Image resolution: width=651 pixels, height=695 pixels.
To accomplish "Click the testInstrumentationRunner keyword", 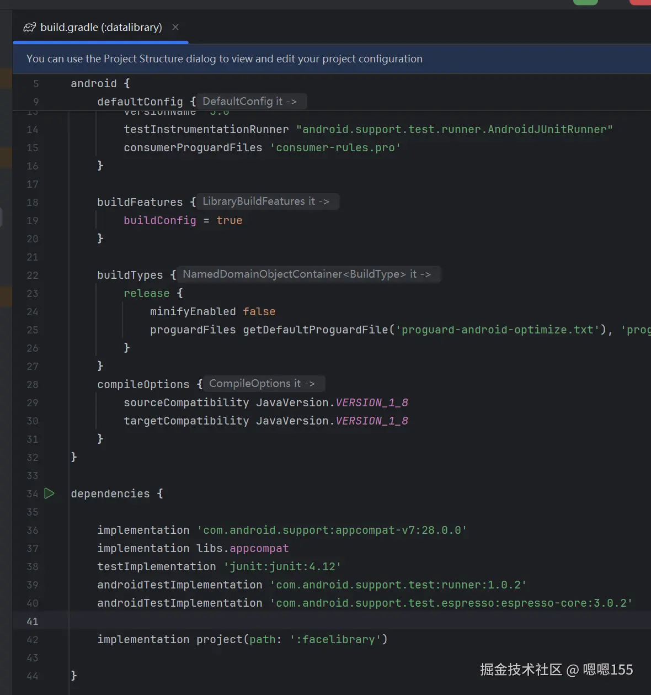I will pyautogui.click(x=206, y=129).
